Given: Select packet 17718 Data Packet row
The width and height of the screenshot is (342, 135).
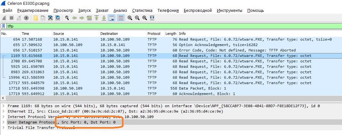Looking at the screenshot, I should (x=160, y=88).
